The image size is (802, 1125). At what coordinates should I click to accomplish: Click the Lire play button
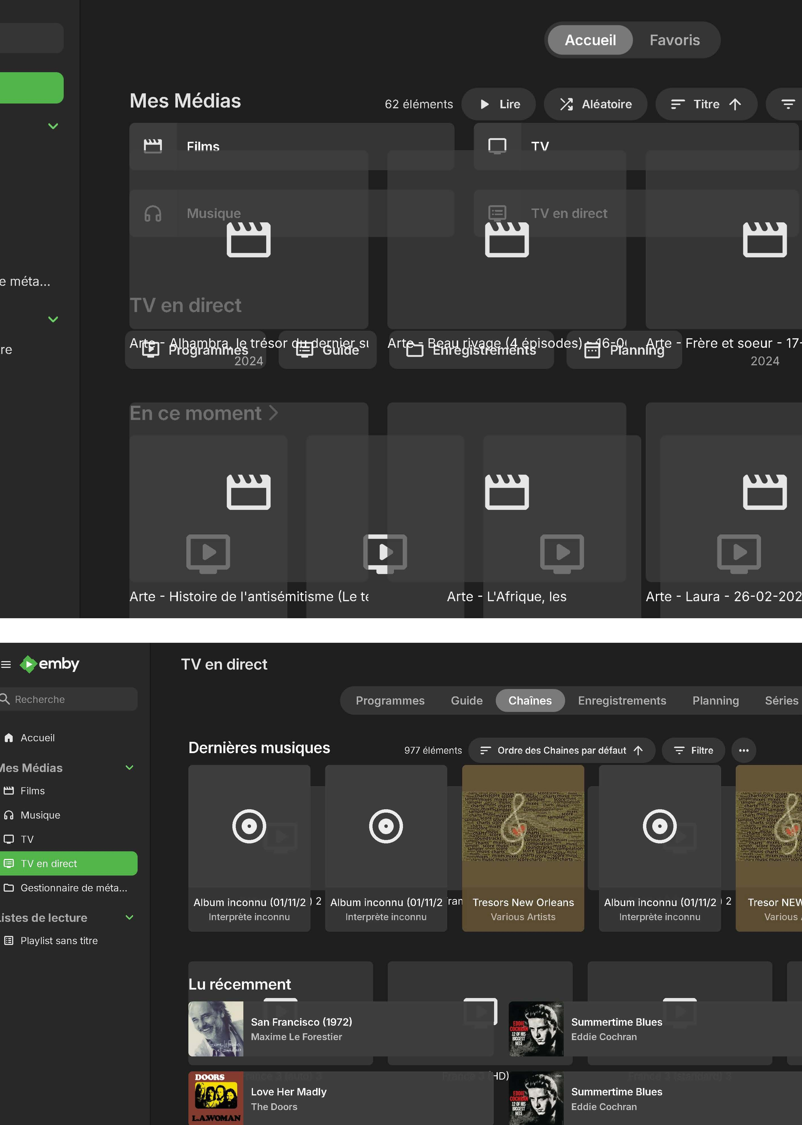click(499, 104)
